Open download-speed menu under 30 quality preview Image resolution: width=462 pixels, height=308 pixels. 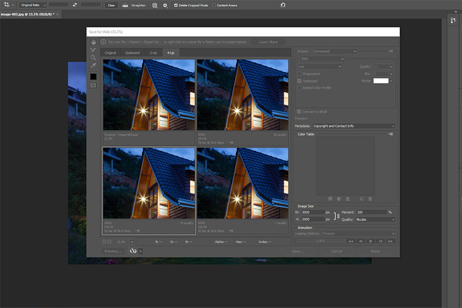click(232, 143)
